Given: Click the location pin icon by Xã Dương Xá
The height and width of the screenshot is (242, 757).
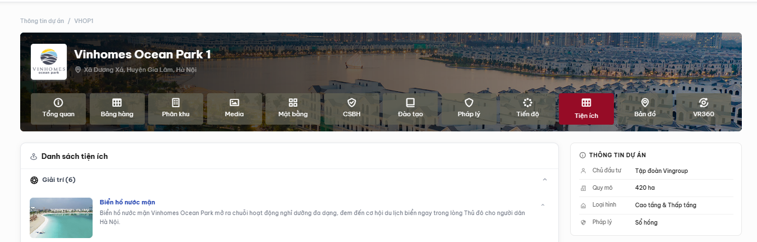Looking at the screenshot, I should [78, 70].
